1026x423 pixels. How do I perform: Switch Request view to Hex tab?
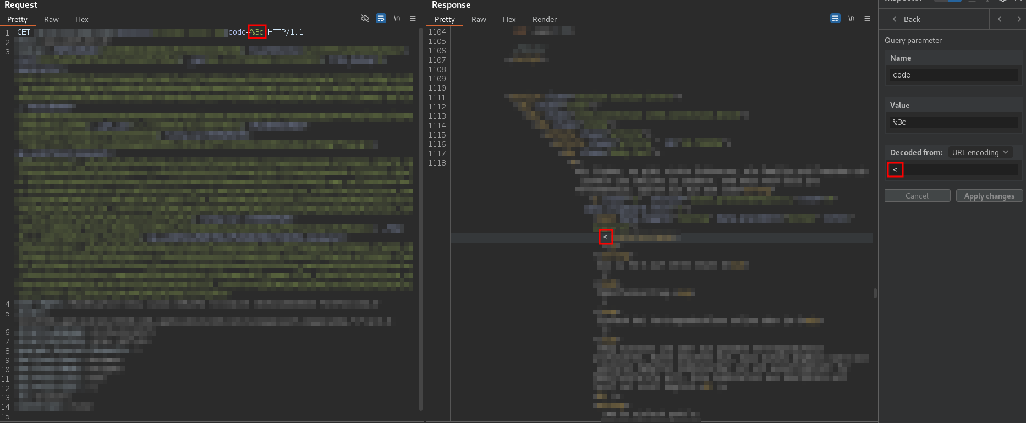[x=81, y=19]
